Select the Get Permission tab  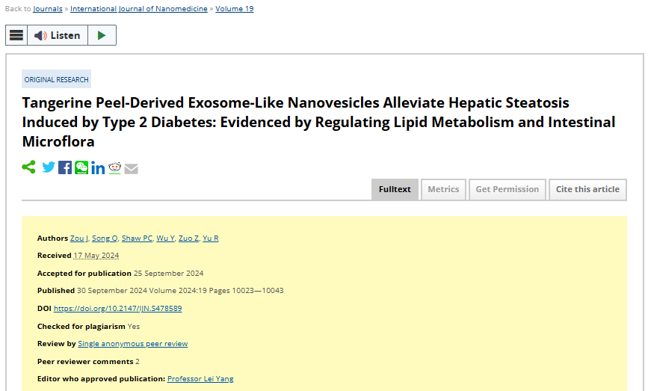pos(507,189)
